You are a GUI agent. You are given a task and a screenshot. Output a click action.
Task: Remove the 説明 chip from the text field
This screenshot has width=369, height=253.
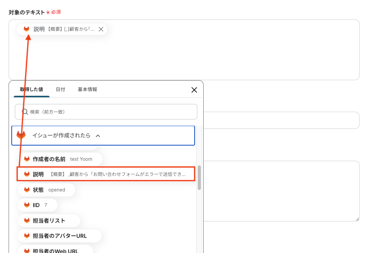click(x=101, y=29)
